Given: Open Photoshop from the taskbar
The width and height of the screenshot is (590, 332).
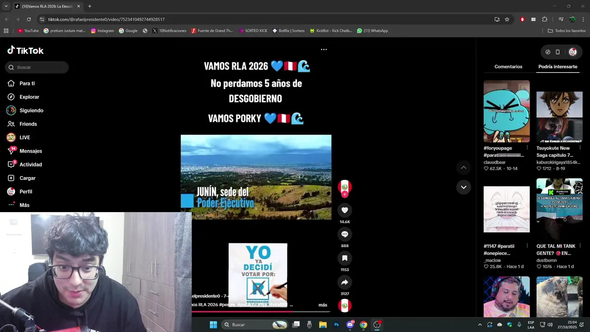Looking at the screenshot, I should [x=336, y=325].
